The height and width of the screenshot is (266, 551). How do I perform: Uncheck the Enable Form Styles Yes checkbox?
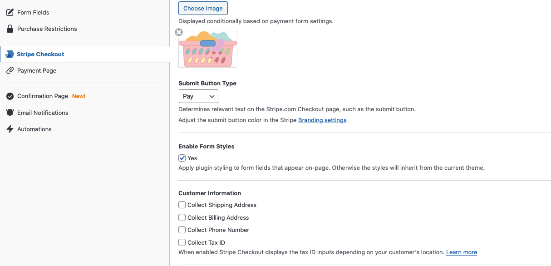point(182,158)
